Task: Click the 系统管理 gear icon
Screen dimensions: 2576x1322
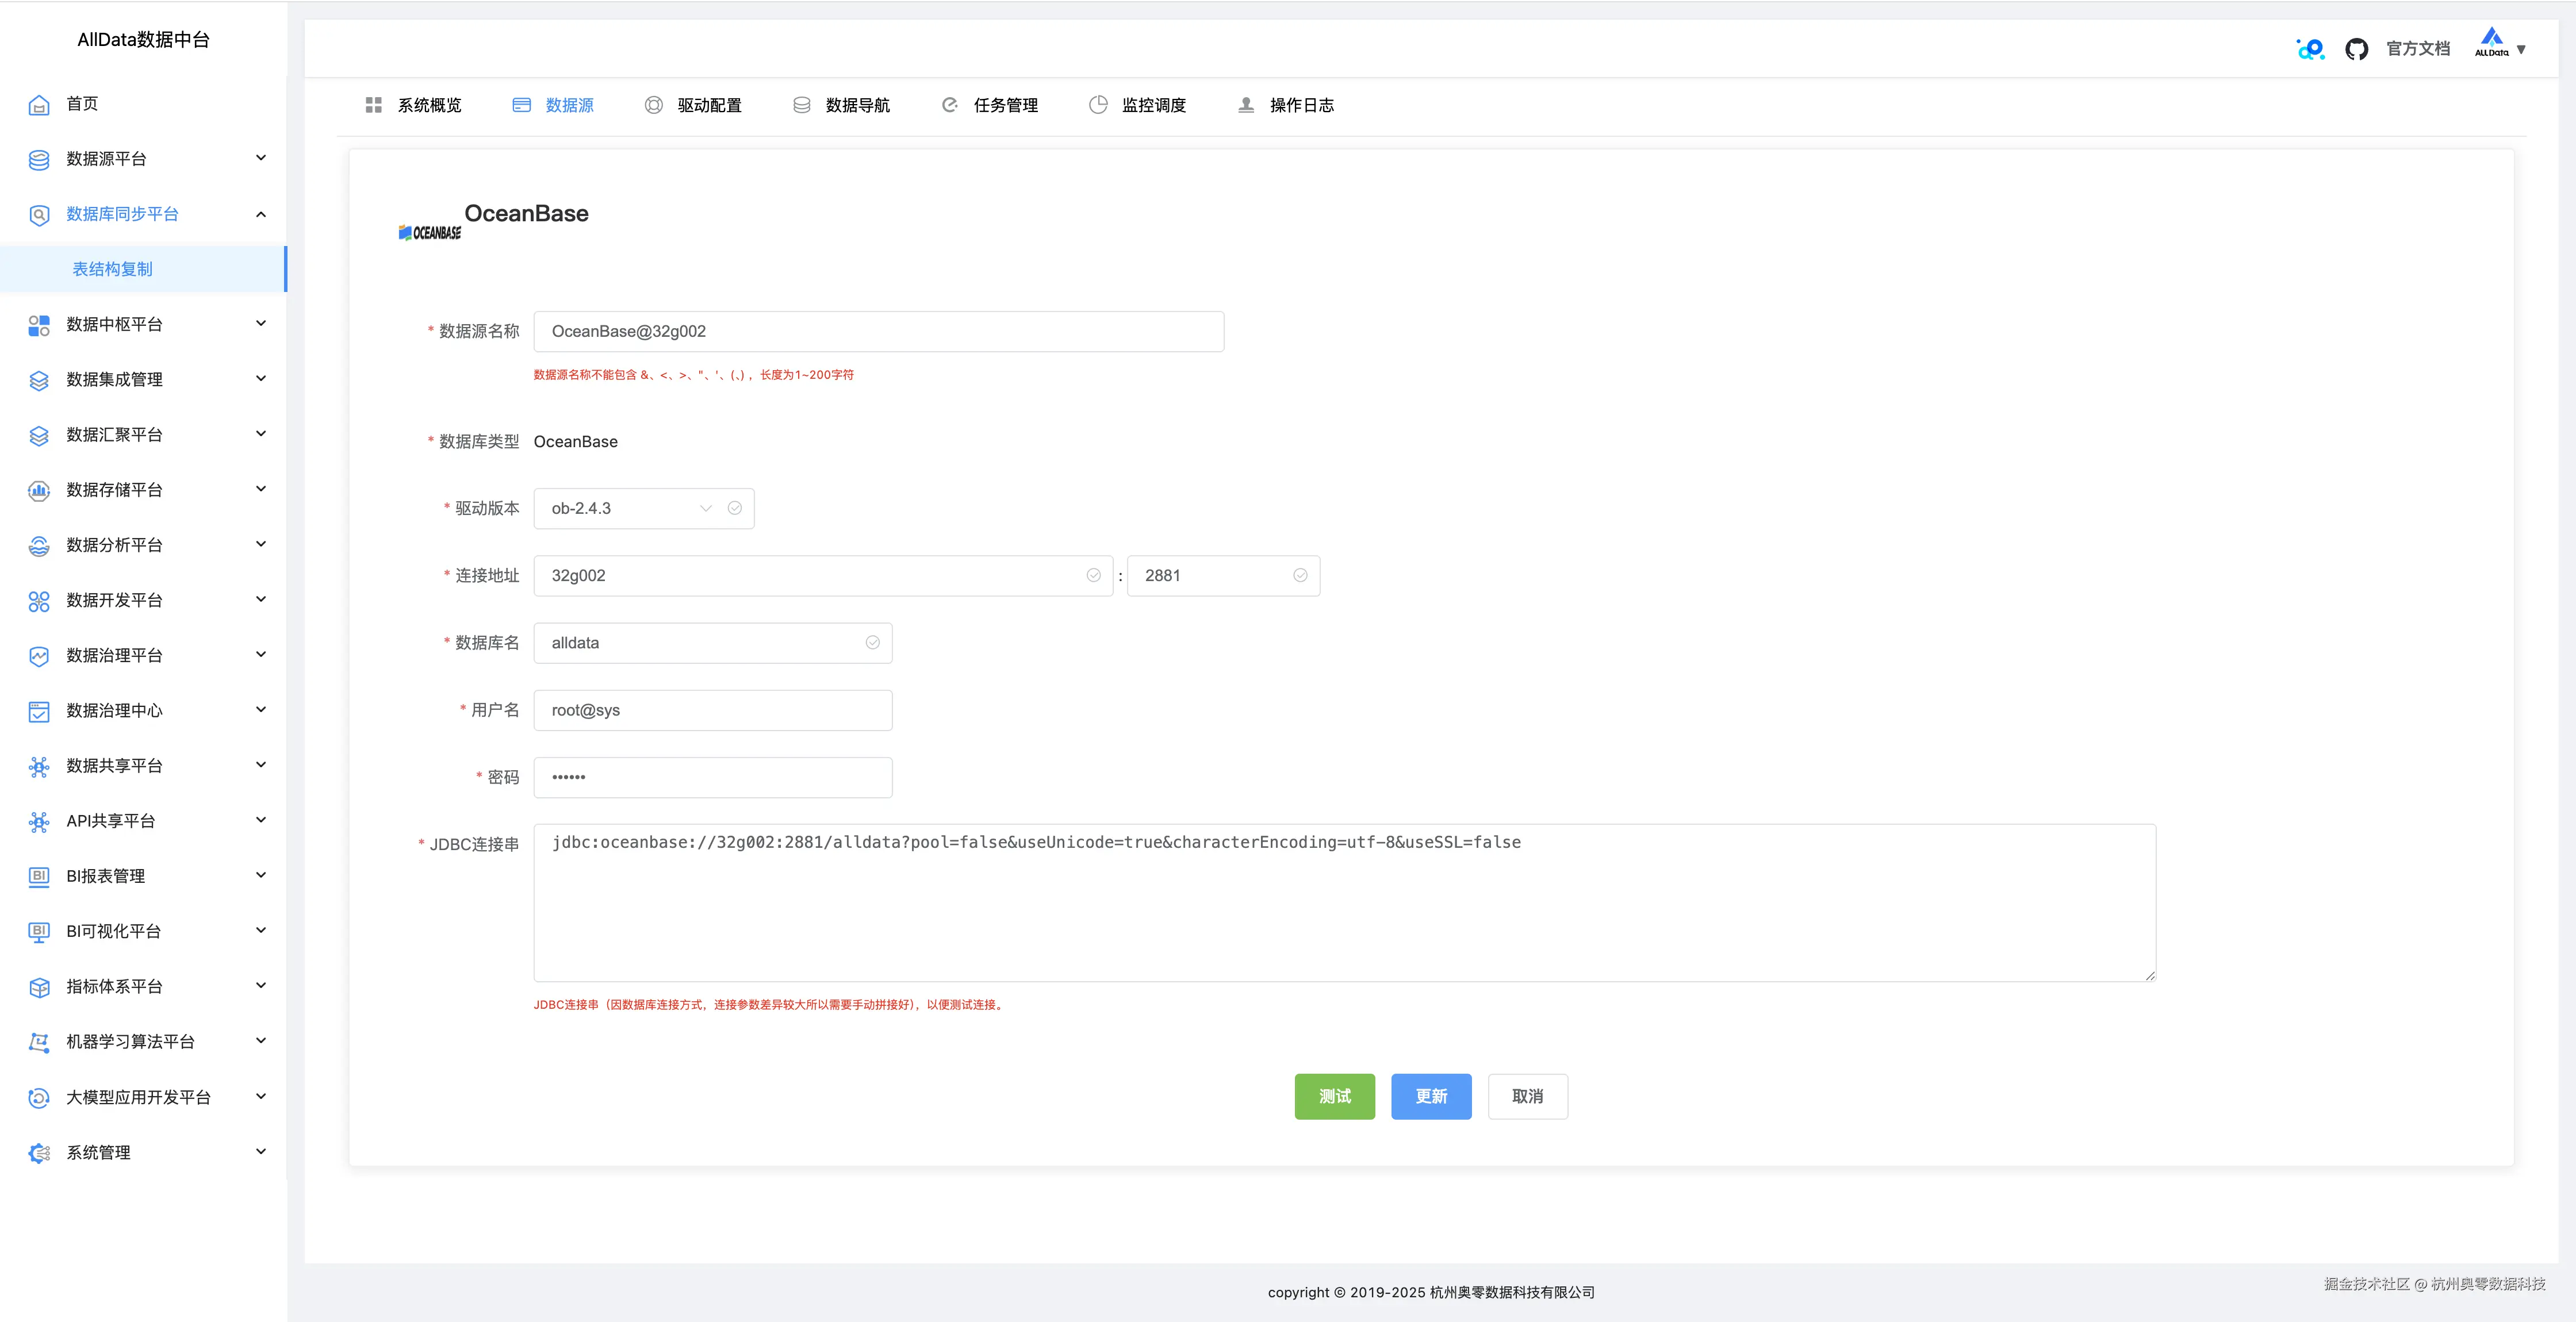Action: pos(39,1153)
